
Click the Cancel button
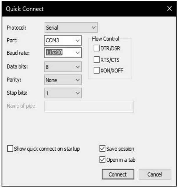coord(154,174)
